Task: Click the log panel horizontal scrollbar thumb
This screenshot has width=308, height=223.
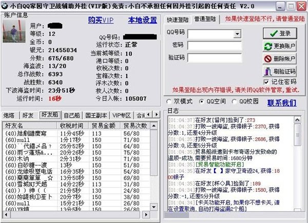Action: point(177,215)
